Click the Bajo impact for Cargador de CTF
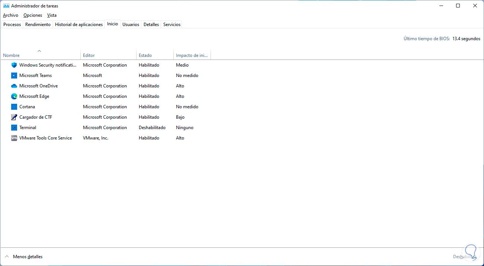The width and height of the screenshot is (484, 266). coord(180,117)
